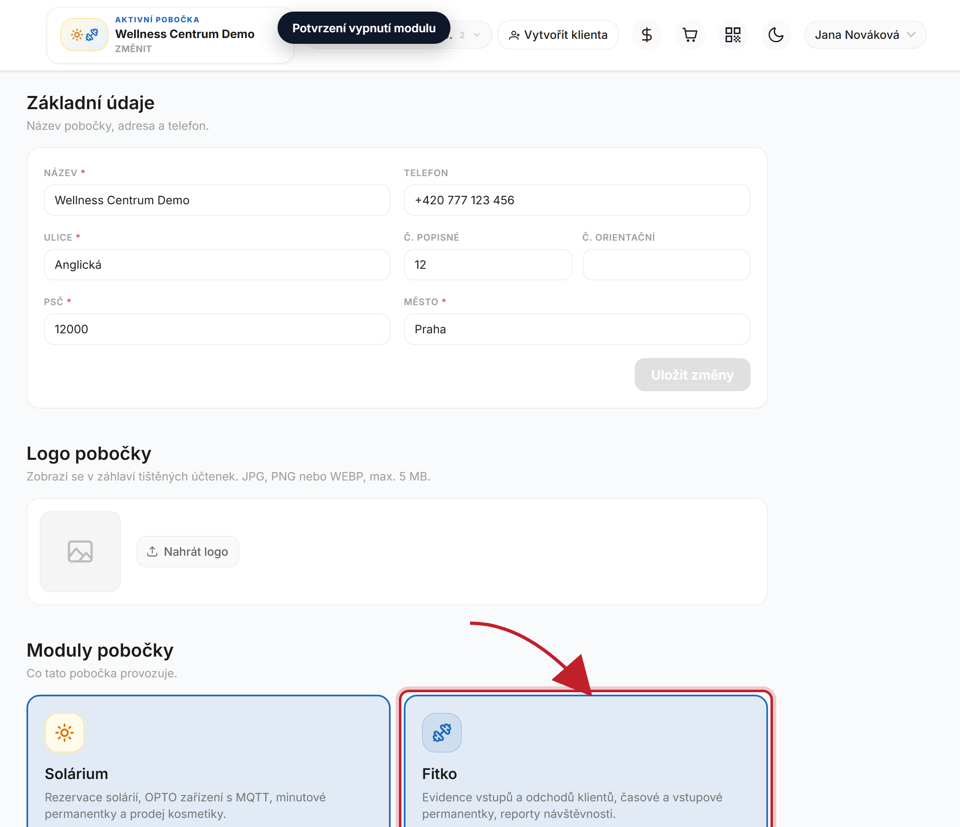Click the Solárium module title
Screen dimensions: 960x827
[x=77, y=773]
